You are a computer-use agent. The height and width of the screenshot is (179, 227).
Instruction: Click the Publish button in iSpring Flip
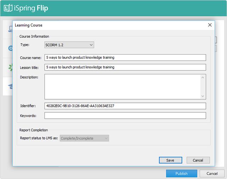point(182,173)
